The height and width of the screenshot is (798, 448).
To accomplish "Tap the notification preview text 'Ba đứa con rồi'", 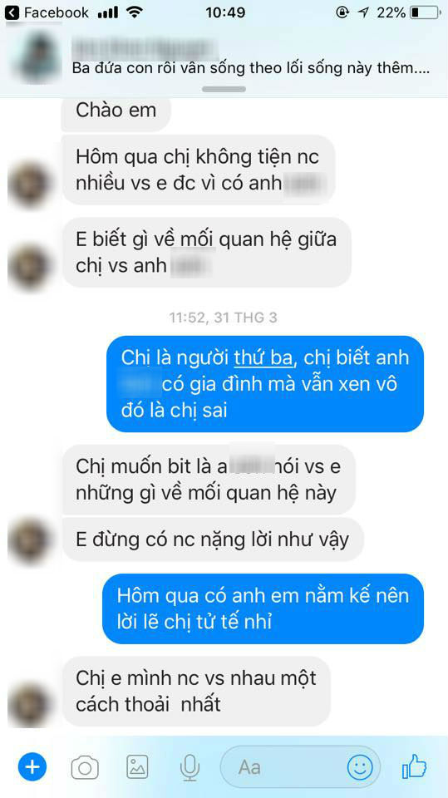I will pyautogui.click(x=251, y=68).
